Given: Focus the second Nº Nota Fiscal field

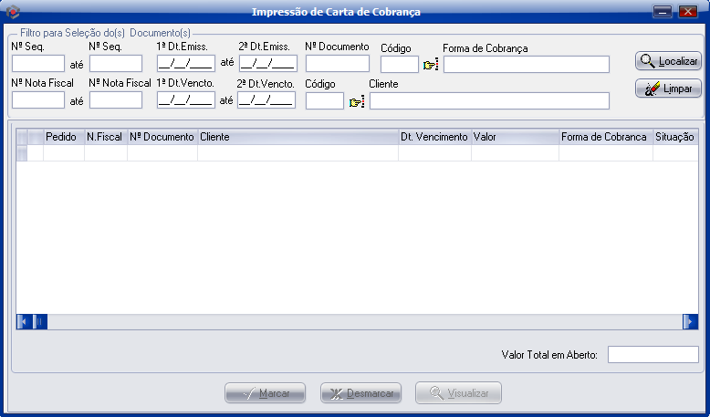Looking at the screenshot, I should point(116,100).
